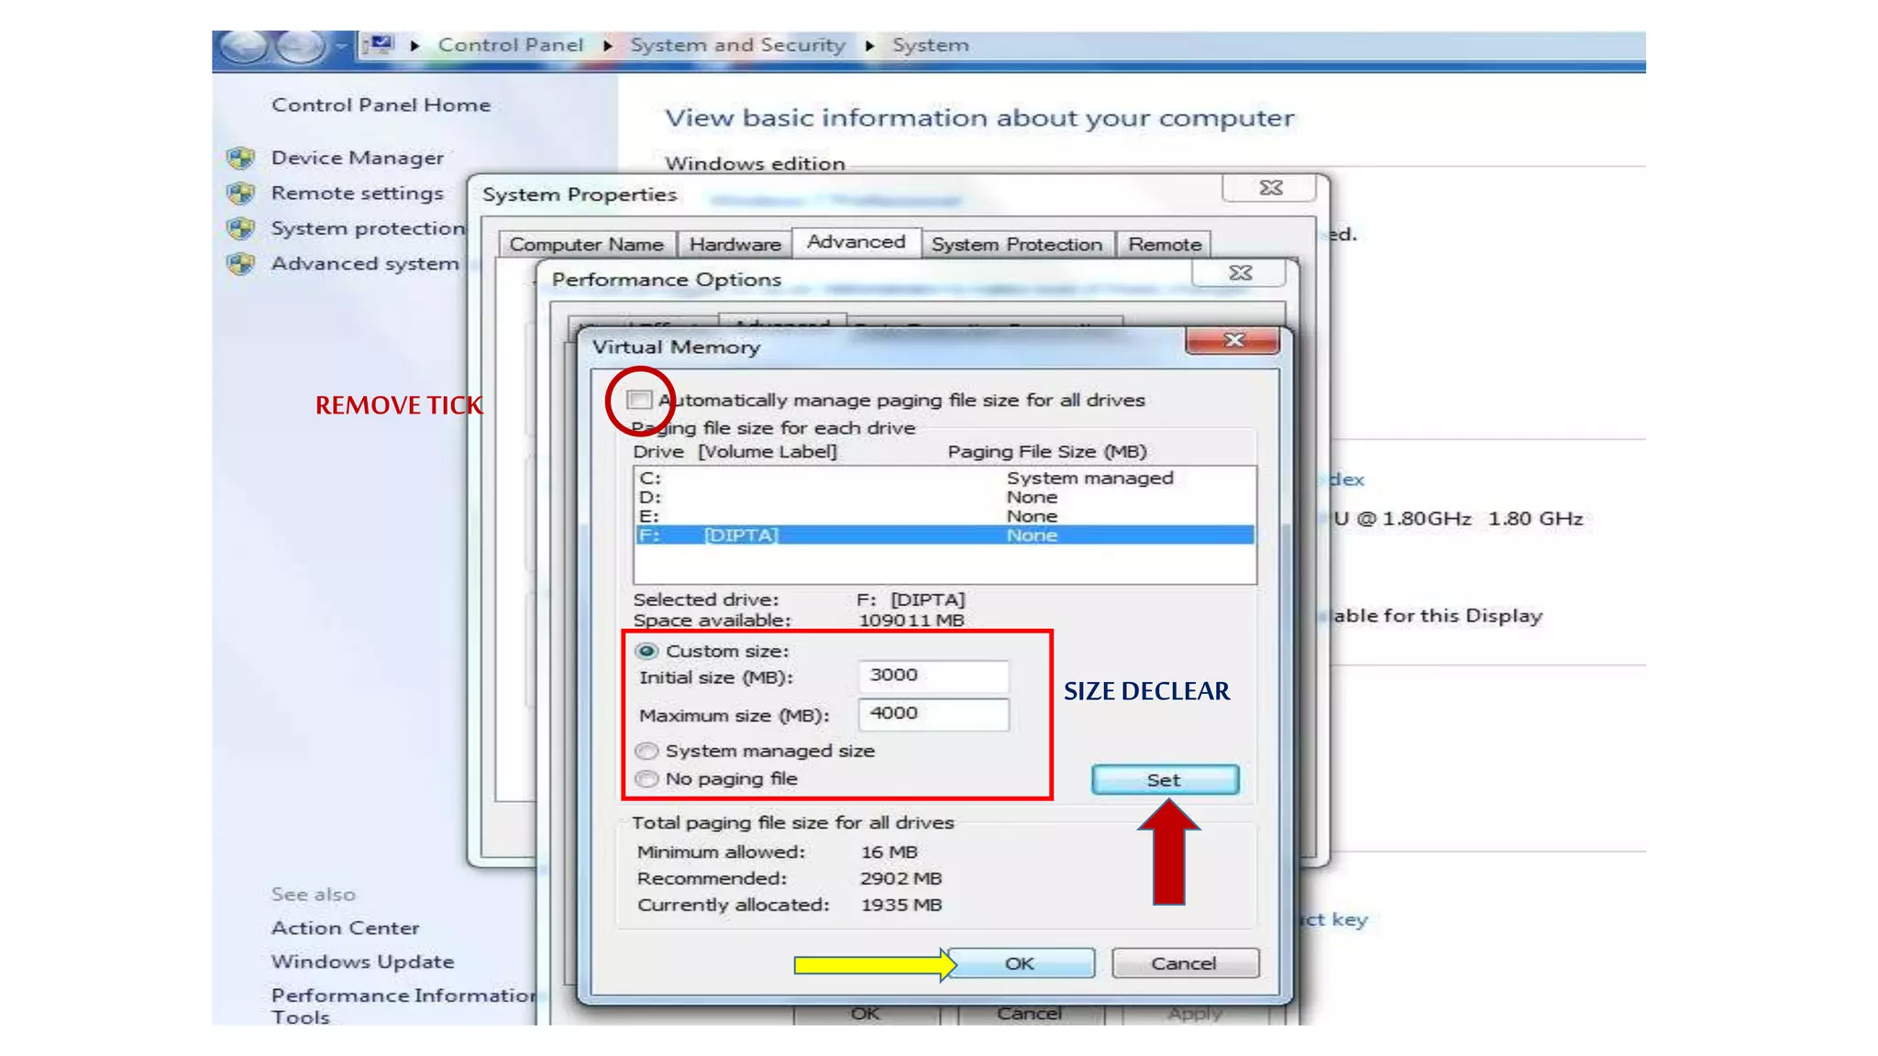
Task: Open Advanced system settings link
Action: point(365,264)
